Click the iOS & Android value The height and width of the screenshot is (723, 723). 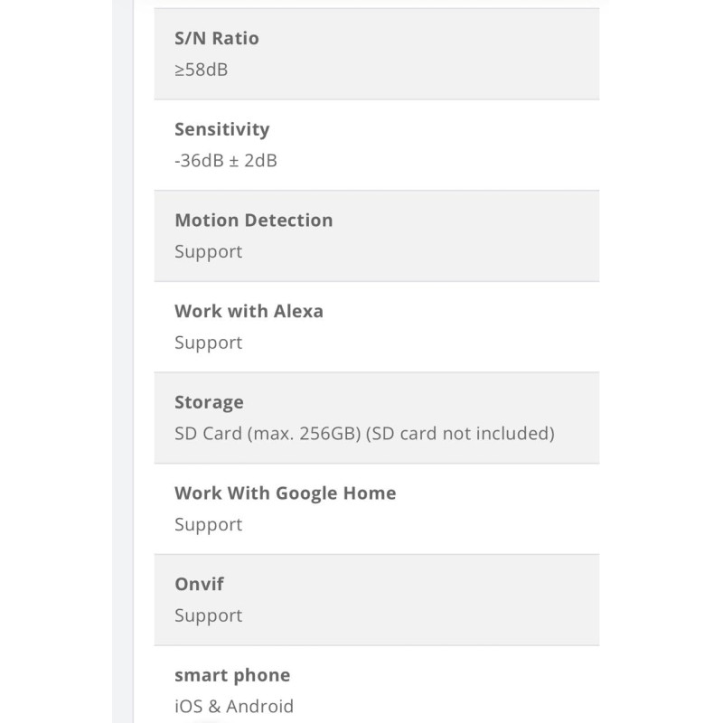(x=234, y=707)
